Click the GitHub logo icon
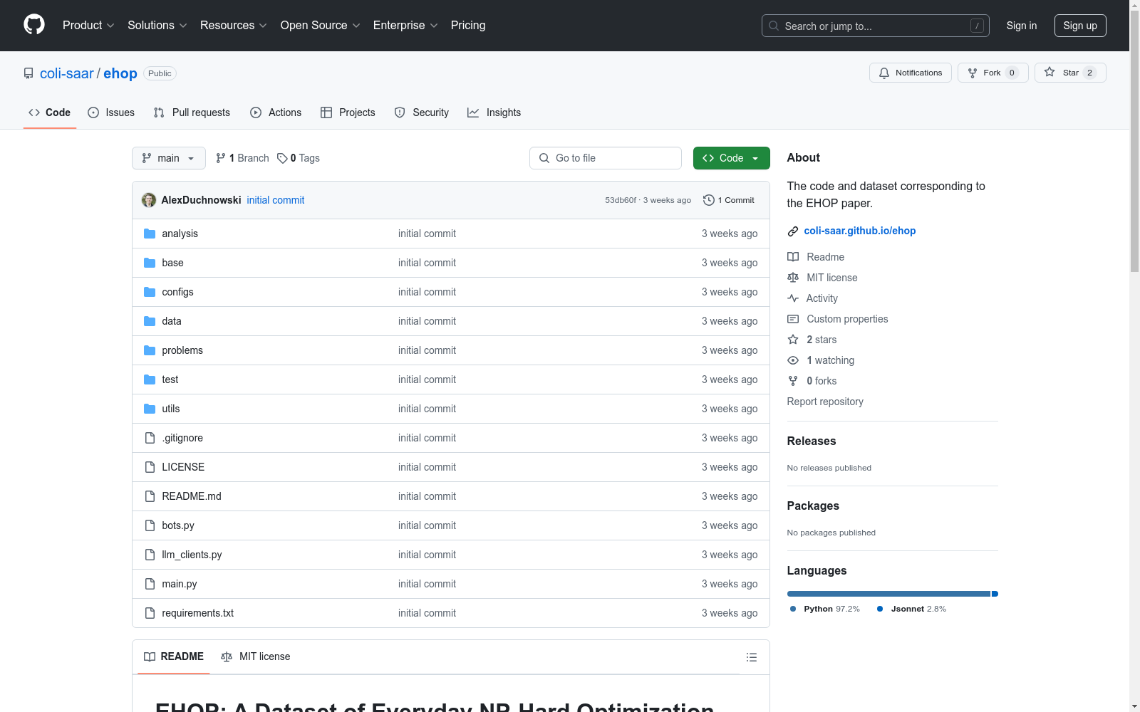This screenshot has width=1140, height=712. (x=34, y=25)
